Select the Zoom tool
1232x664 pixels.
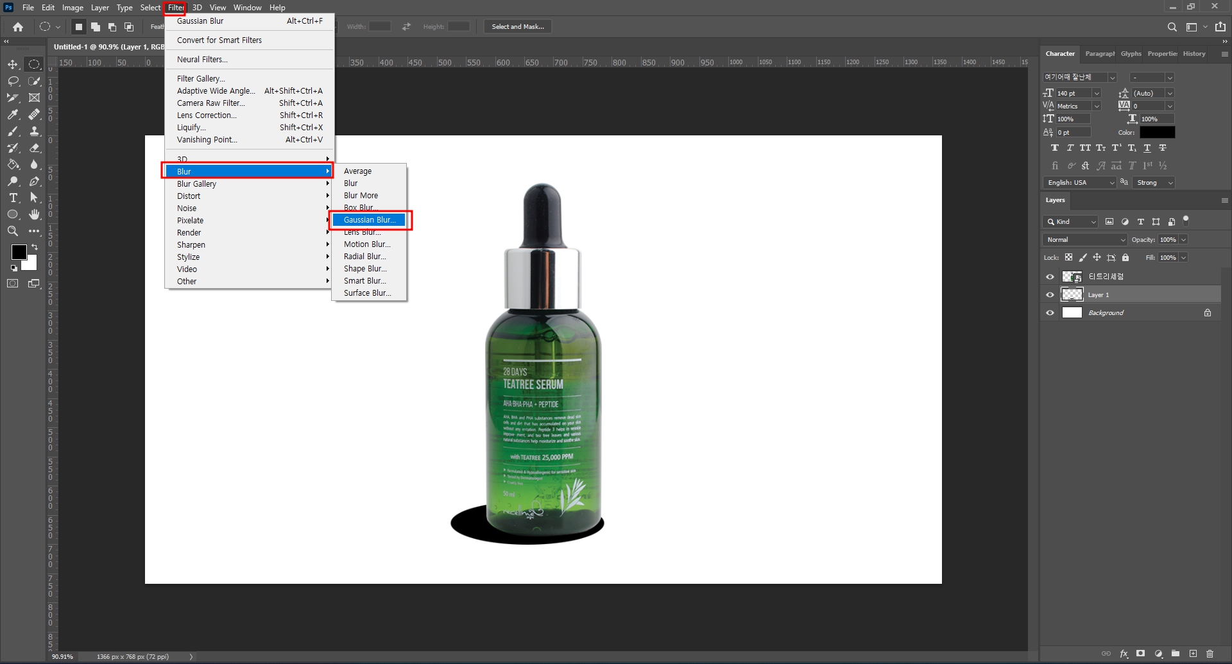tap(13, 231)
